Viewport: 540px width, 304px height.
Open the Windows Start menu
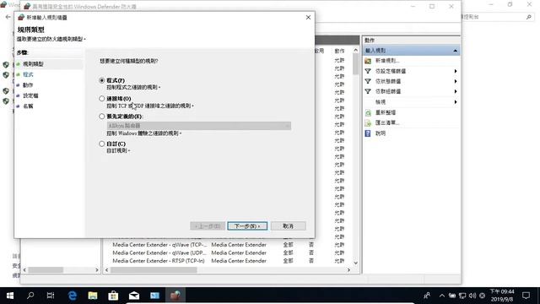(10, 296)
